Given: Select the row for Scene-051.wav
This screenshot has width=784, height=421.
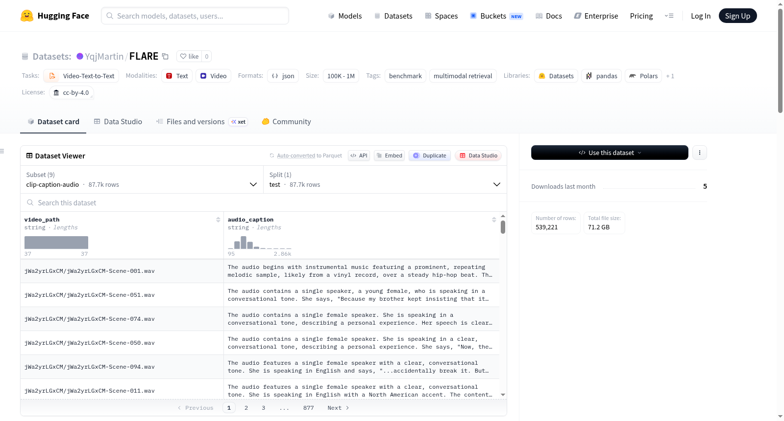Looking at the screenshot, I should (260, 295).
